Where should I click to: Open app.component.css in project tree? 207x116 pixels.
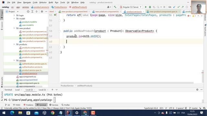coord(27,77)
